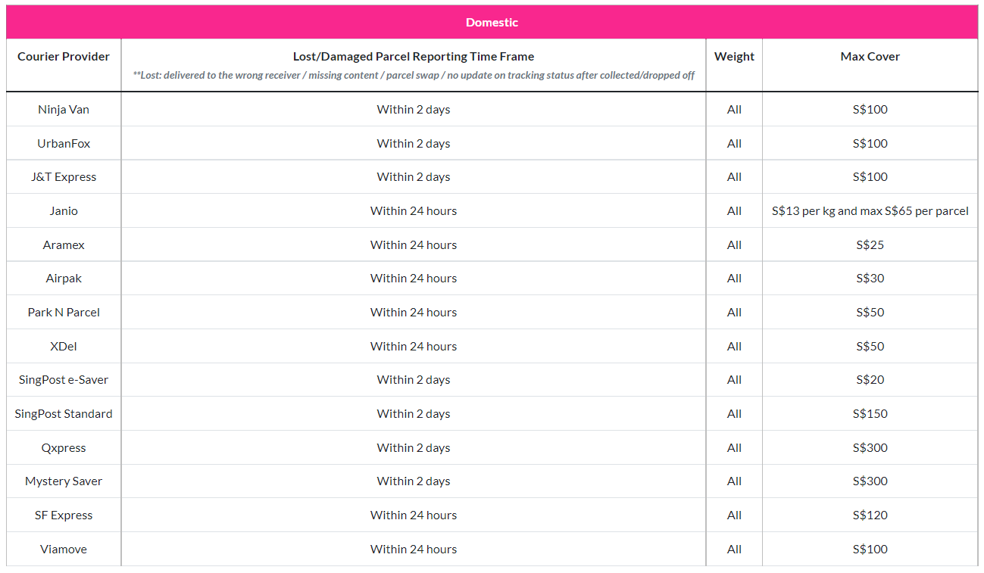Select the Mystery Saver provider cell
Image resolution: width=984 pixels, height=573 pixels.
pos(64,481)
